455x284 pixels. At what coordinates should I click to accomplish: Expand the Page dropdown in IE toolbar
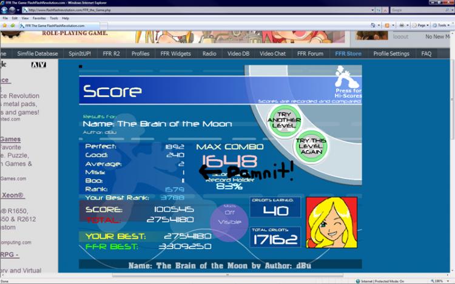click(422, 26)
